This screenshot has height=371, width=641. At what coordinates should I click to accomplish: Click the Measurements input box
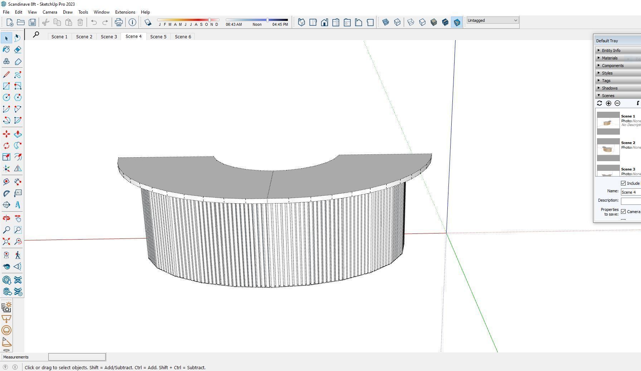[77, 357]
